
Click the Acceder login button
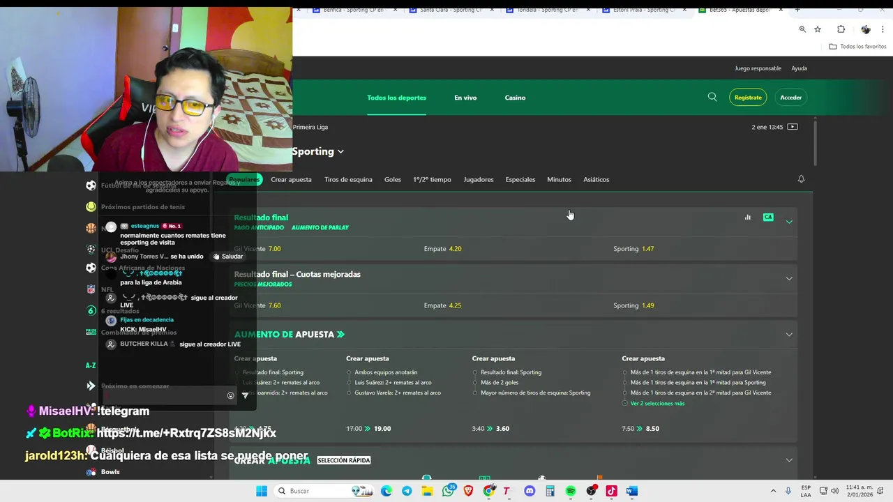coord(790,98)
